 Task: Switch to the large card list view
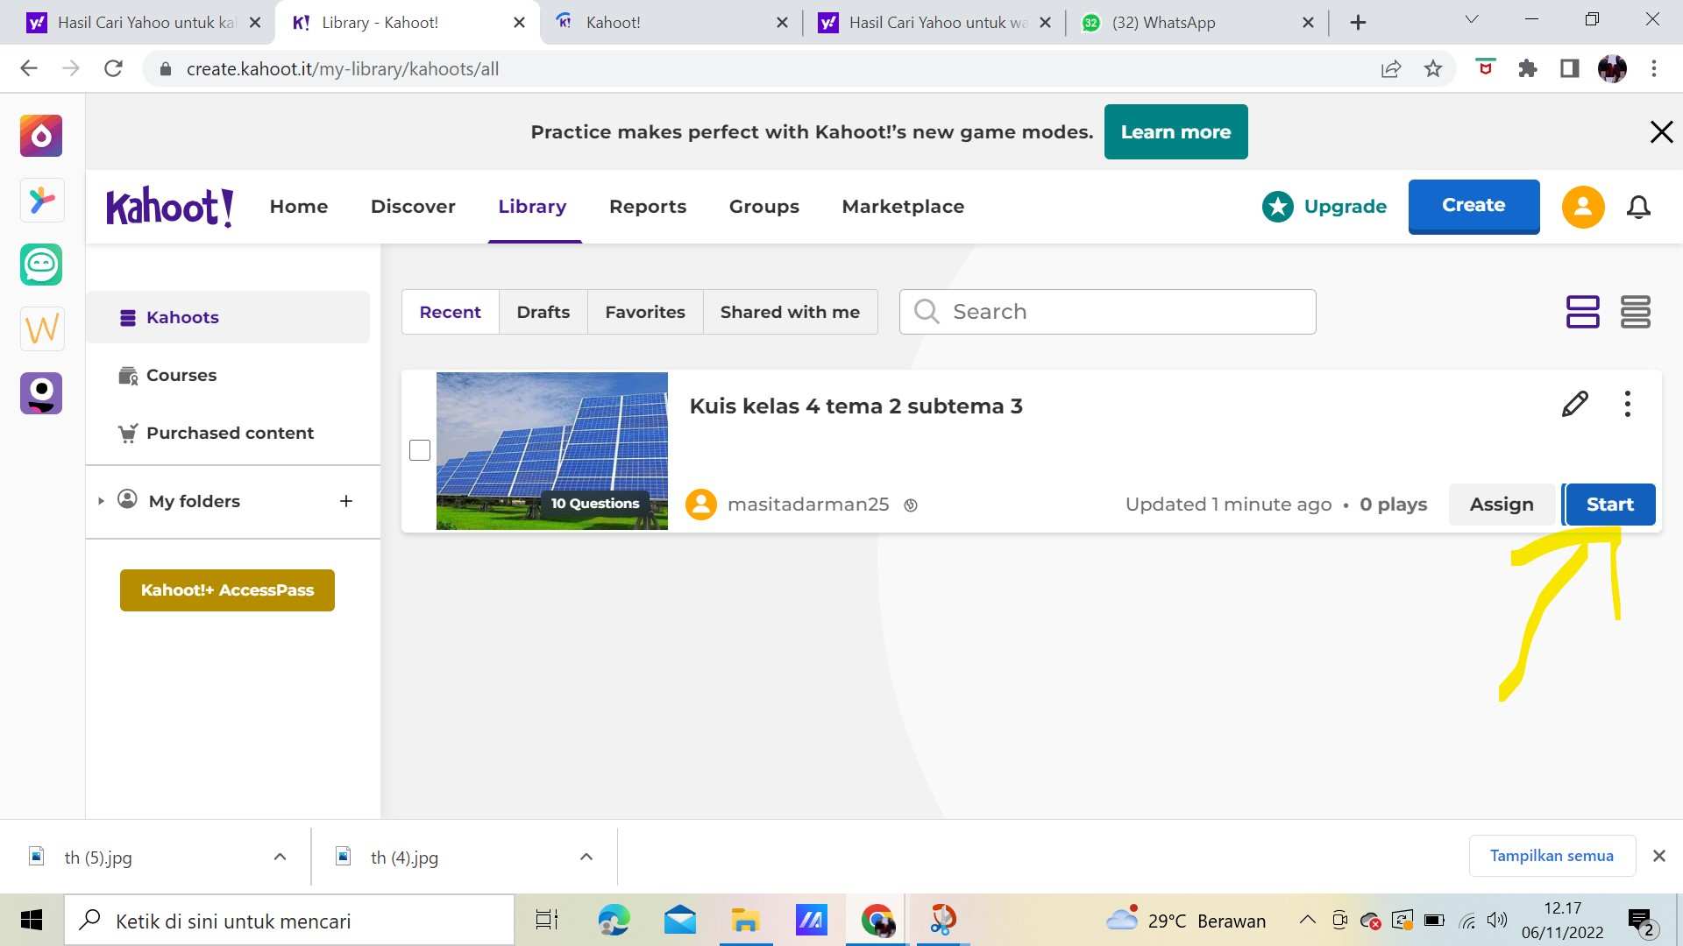click(1582, 312)
